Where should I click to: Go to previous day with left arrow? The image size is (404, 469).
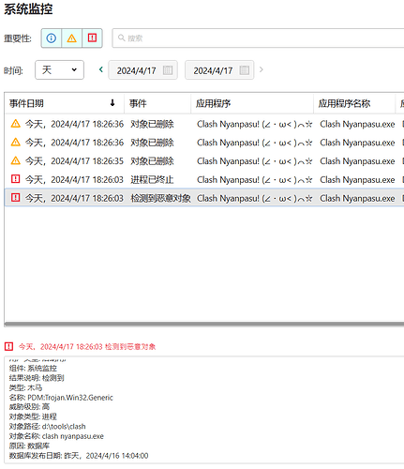coord(101,69)
